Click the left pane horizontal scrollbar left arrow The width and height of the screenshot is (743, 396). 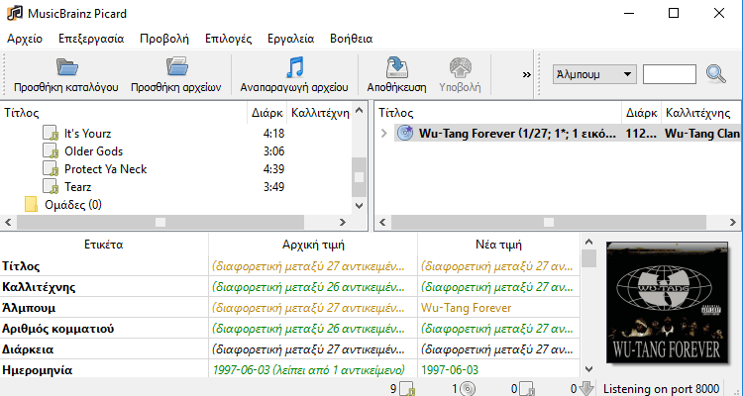pos(8,222)
